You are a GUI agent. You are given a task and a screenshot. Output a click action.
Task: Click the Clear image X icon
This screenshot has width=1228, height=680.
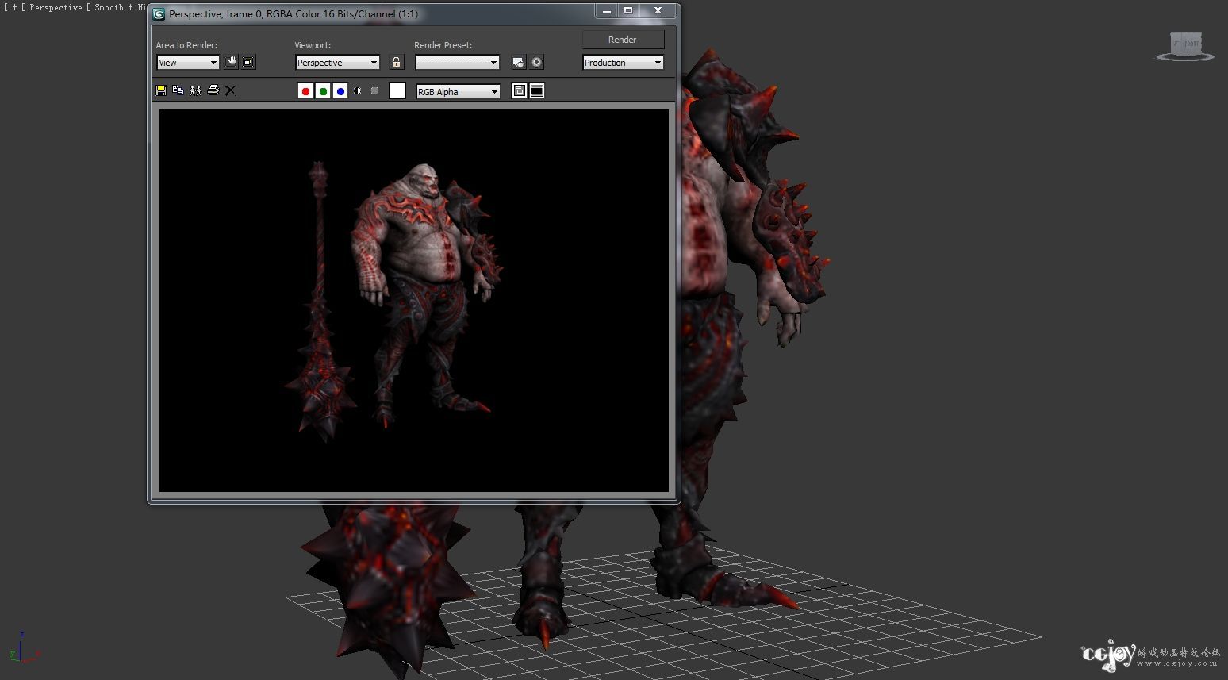(x=230, y=90)
